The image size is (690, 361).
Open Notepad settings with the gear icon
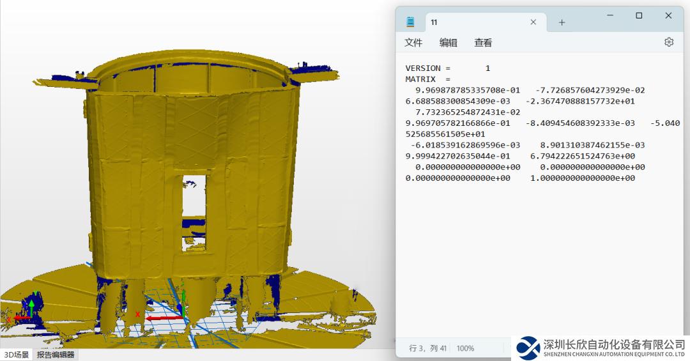pyautogui.click(x=668, y=42)
